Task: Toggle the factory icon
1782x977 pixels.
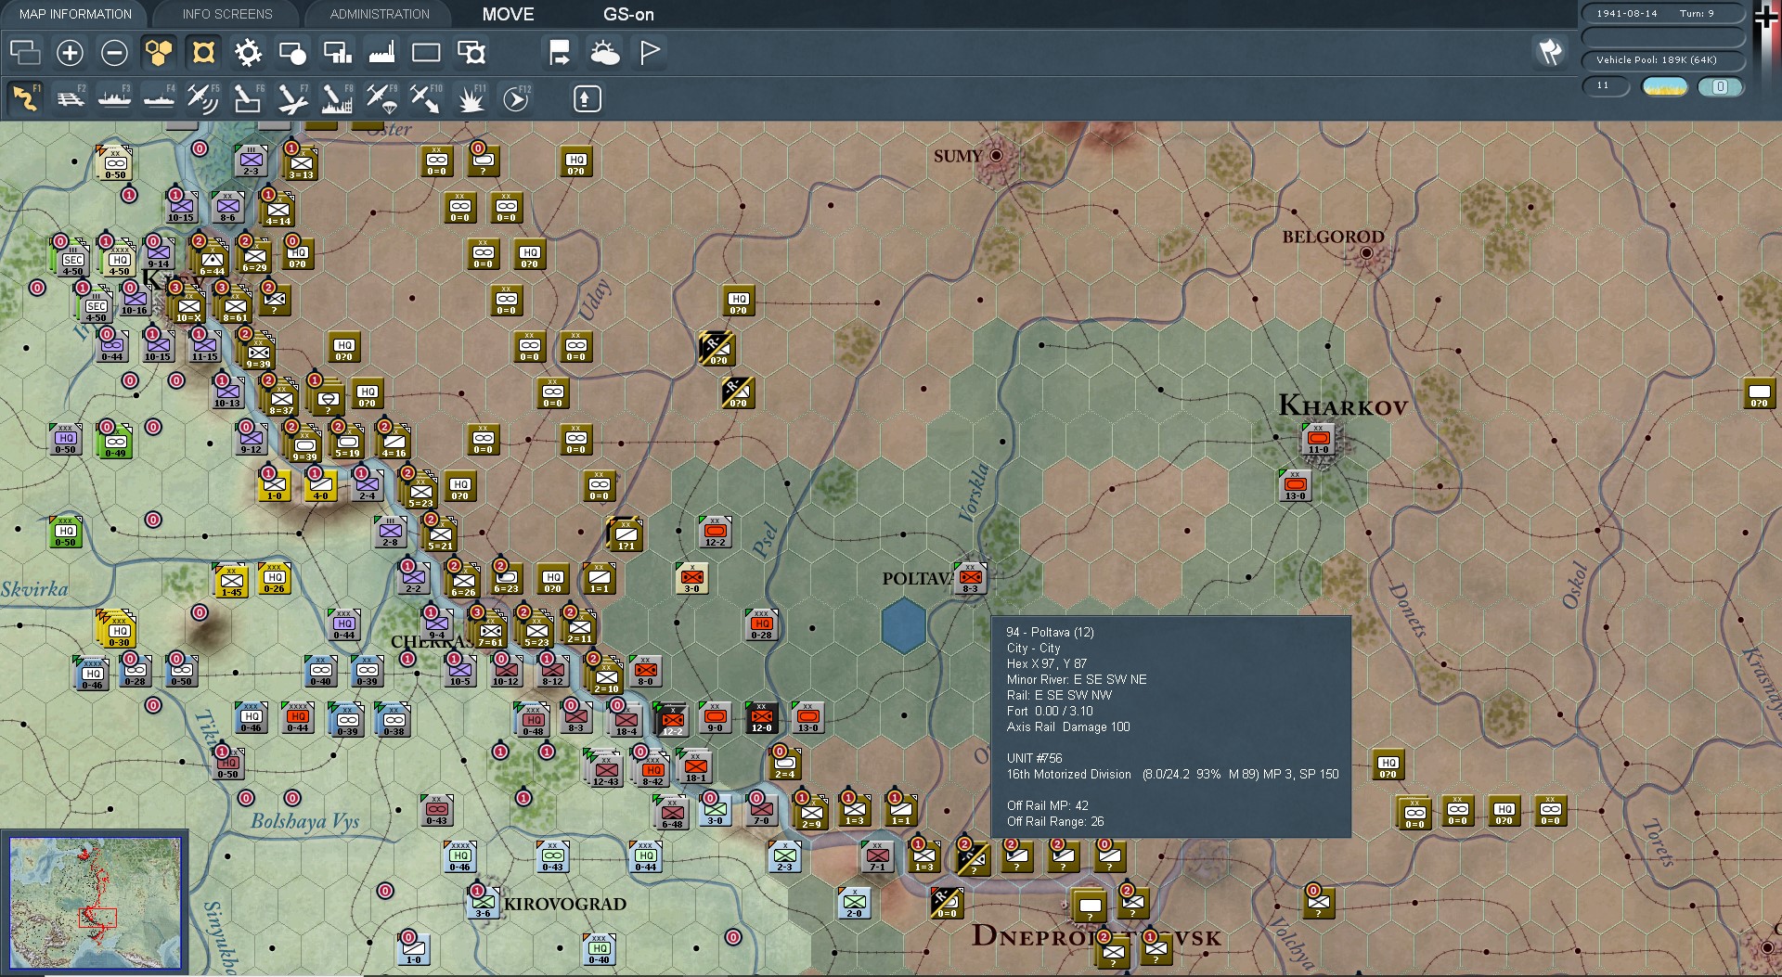Action: [x=381, y=53]
